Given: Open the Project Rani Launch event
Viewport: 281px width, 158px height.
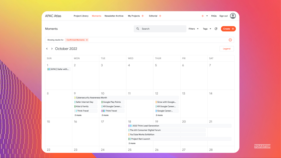Looking at the screenshot, I should tap(180, 139).
